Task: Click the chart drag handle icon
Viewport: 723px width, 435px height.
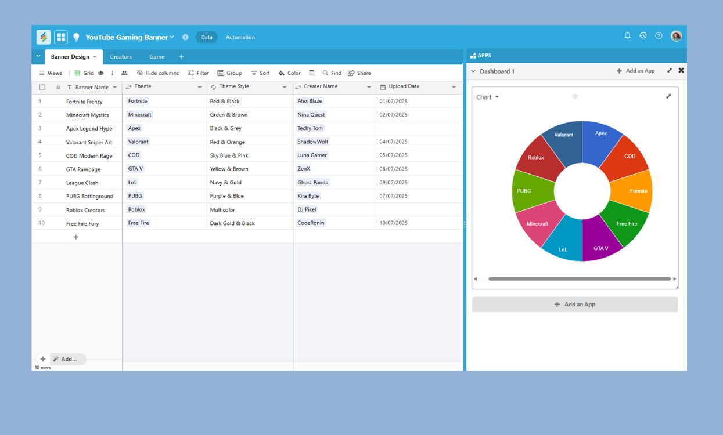Action: [575, 96]
